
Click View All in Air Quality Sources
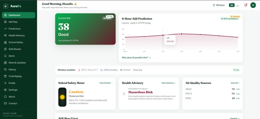tap(235, 83)
